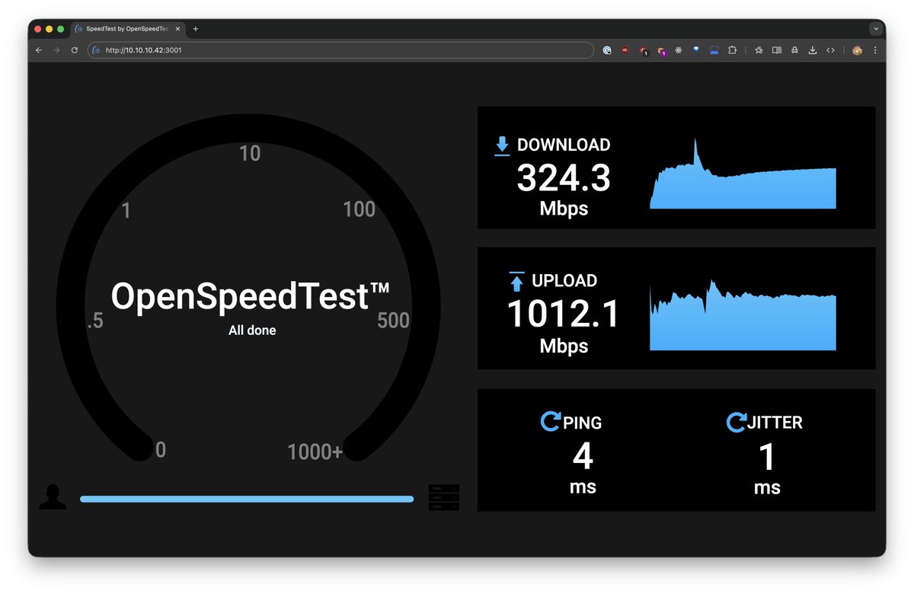
Task: Click the JITTER refresh icon
Action: pyautogui.click(x=736, y=421)
